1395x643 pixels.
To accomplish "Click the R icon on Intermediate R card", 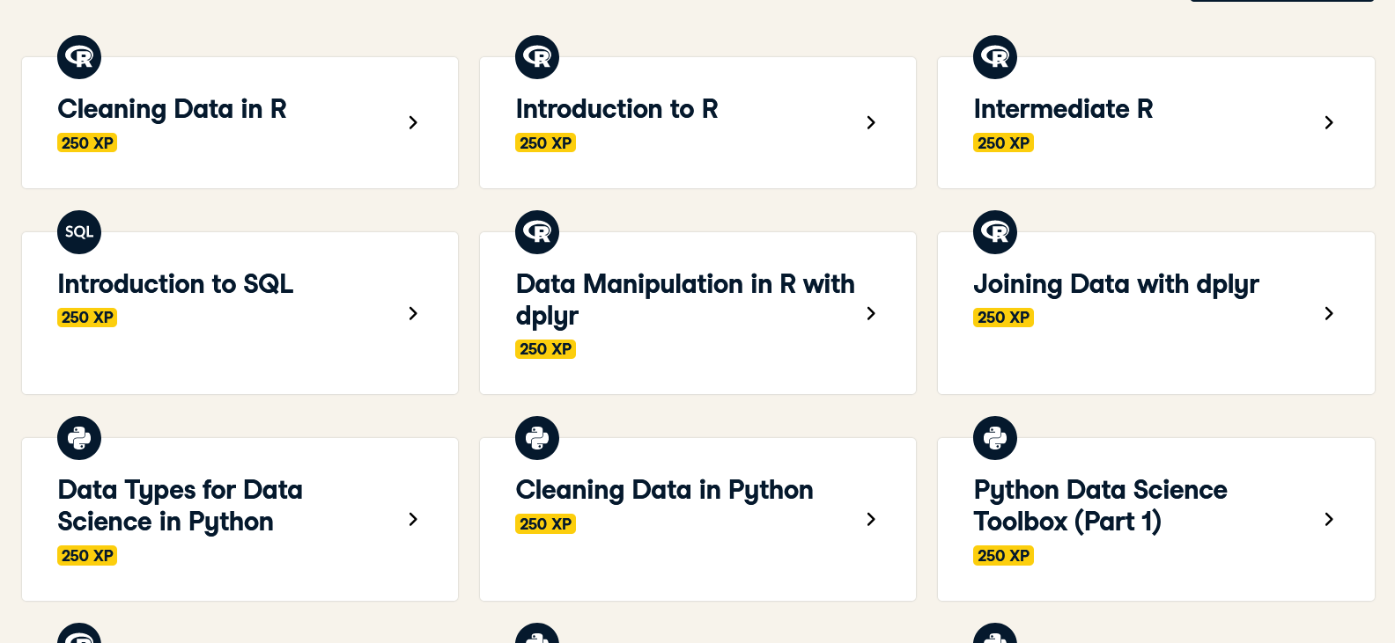I will tap(995, 57).
